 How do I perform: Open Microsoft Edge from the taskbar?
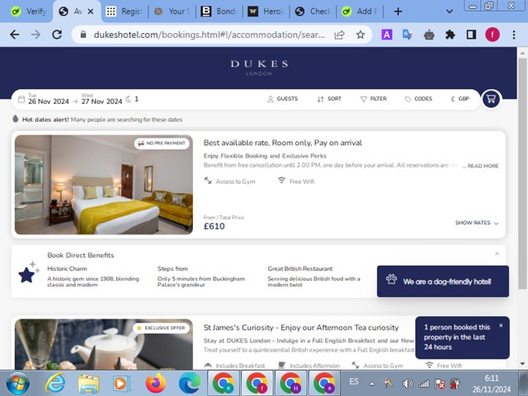[x=189, y=383]
